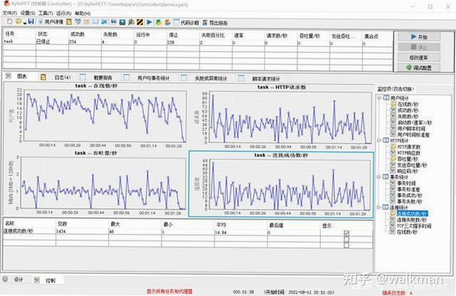Switch to the 脚本请求统计 tab
The image size is (456, 296).
(x=260, y=79)
